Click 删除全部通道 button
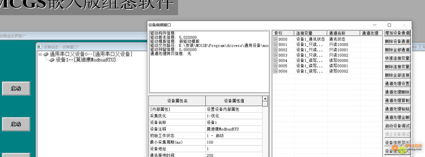 point(397,50)
